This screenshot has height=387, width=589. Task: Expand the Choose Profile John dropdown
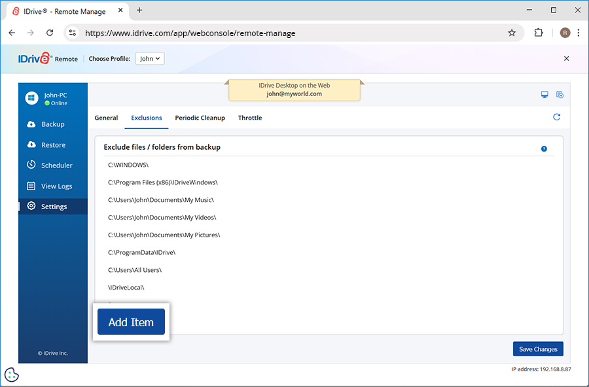coord(150,59)
